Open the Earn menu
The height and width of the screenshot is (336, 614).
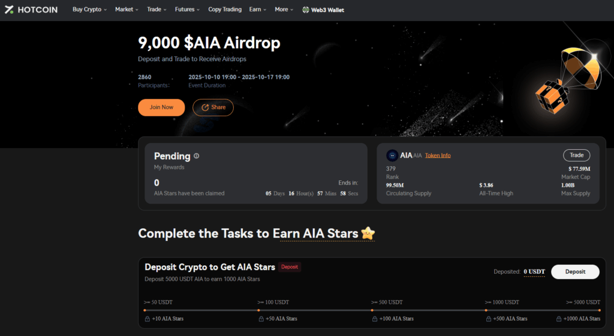tap(258, 10)
